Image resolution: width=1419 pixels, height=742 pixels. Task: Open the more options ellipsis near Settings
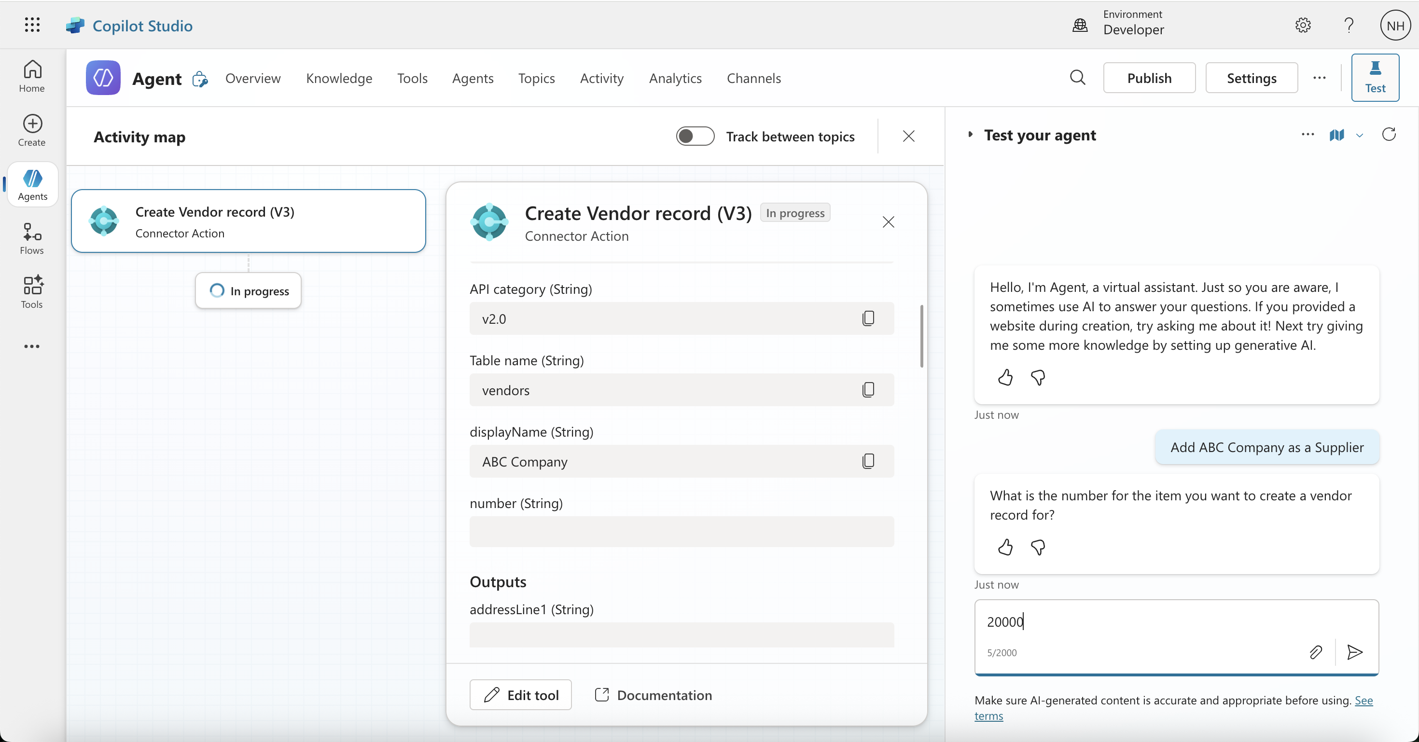pyautogui.click(x=1319, y=78)
